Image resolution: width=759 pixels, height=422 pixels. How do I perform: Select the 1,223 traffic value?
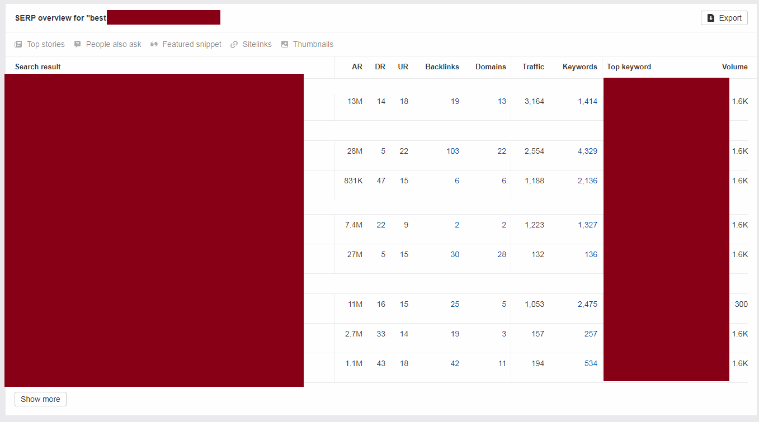click(x=534, y=225)
